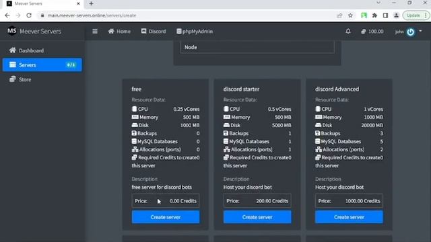
Task: Click the CPU icon in discord starter
Action: (226, 109)
